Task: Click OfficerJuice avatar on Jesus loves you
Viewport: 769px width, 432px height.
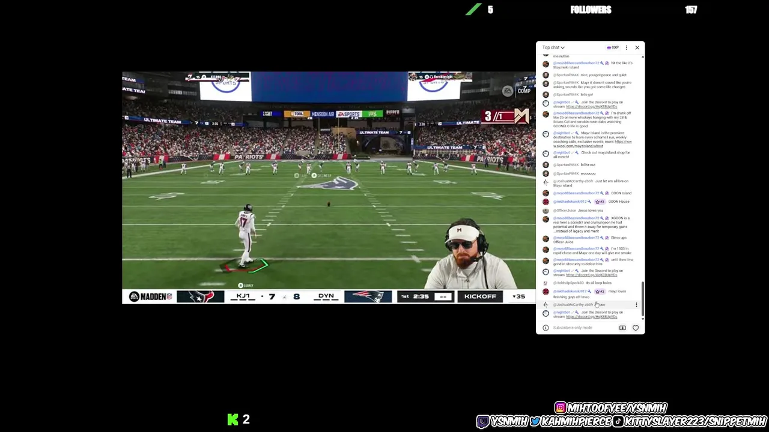Action: point(546,211)
